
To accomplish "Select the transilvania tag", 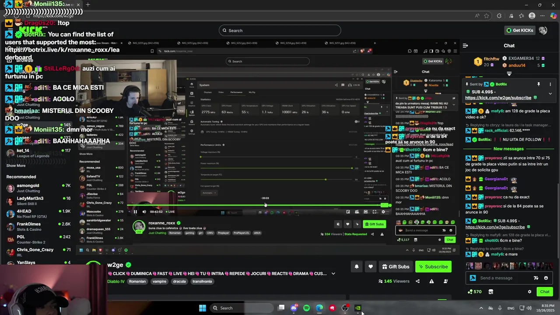I will pyautogui.click(x=202, y=281).
